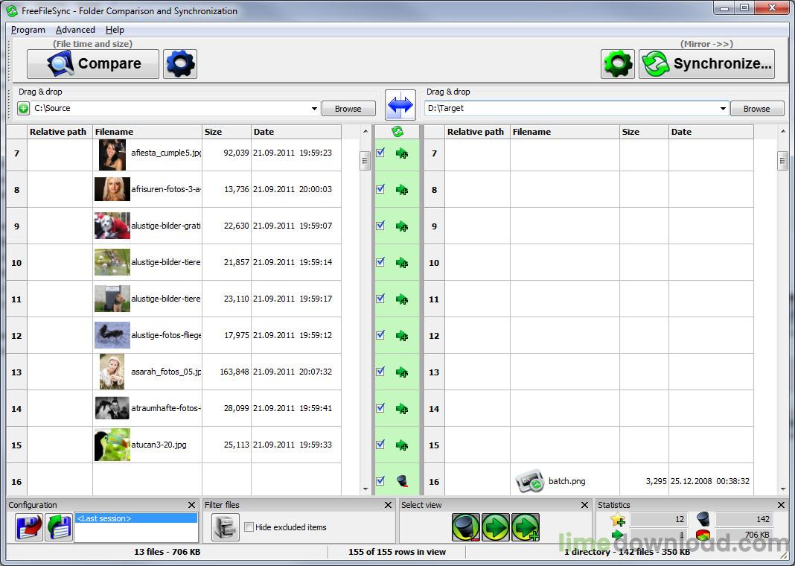
Task: Save the configuration using the red disk icon
Action: click(29, 527)
